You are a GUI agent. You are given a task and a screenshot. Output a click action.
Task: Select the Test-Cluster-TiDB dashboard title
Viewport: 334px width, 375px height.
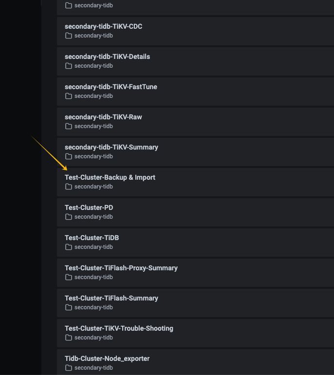tap(92, 238)
